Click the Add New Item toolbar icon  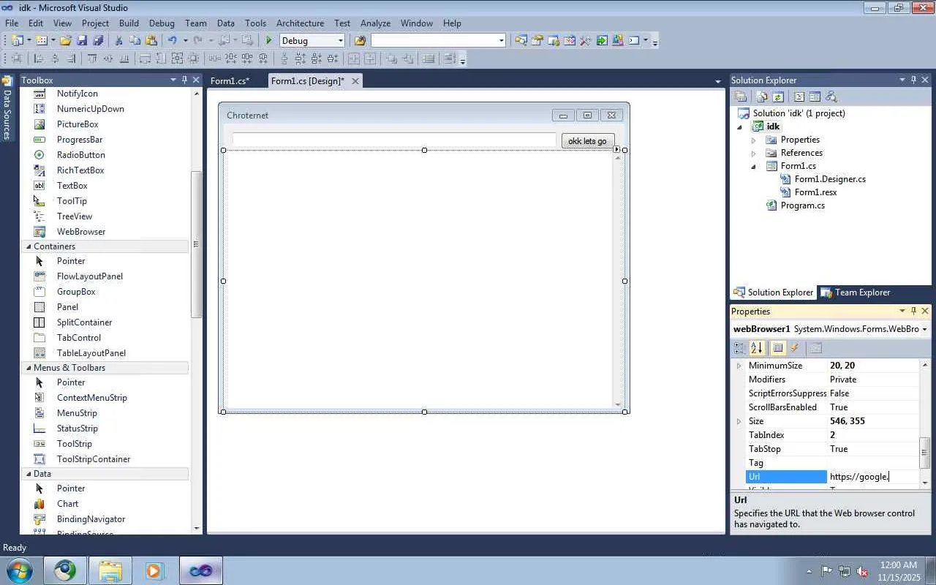(42, 41)
